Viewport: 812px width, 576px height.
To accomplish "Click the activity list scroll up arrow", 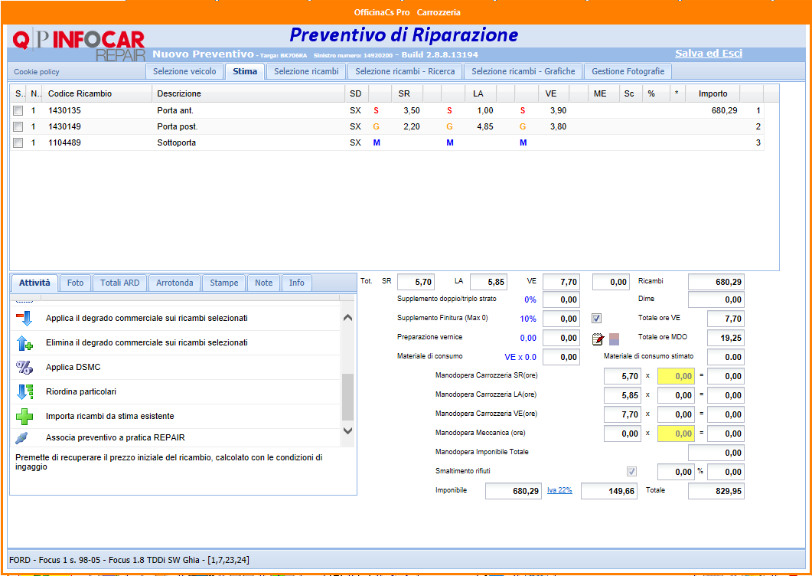I will pyautogui.click(x=347, y=318).
